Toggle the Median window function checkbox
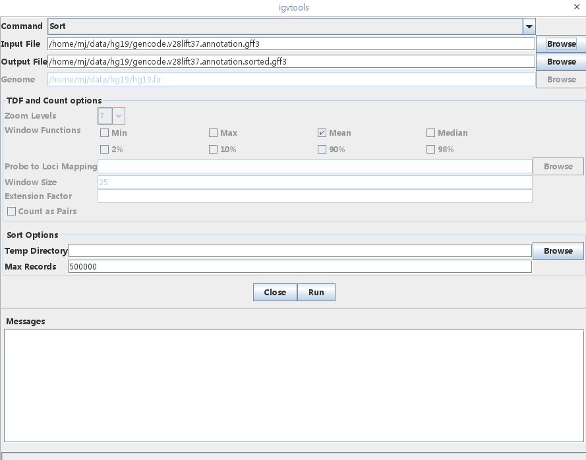586x460 pixels. pos(430,132)
